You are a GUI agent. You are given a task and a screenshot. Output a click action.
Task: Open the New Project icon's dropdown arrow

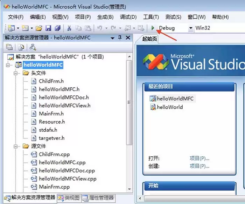[x=18, y=28]
